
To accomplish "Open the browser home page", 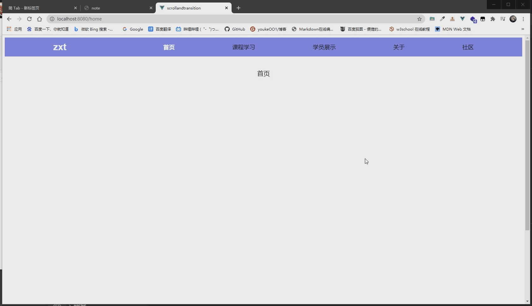I will pos(39,19).
